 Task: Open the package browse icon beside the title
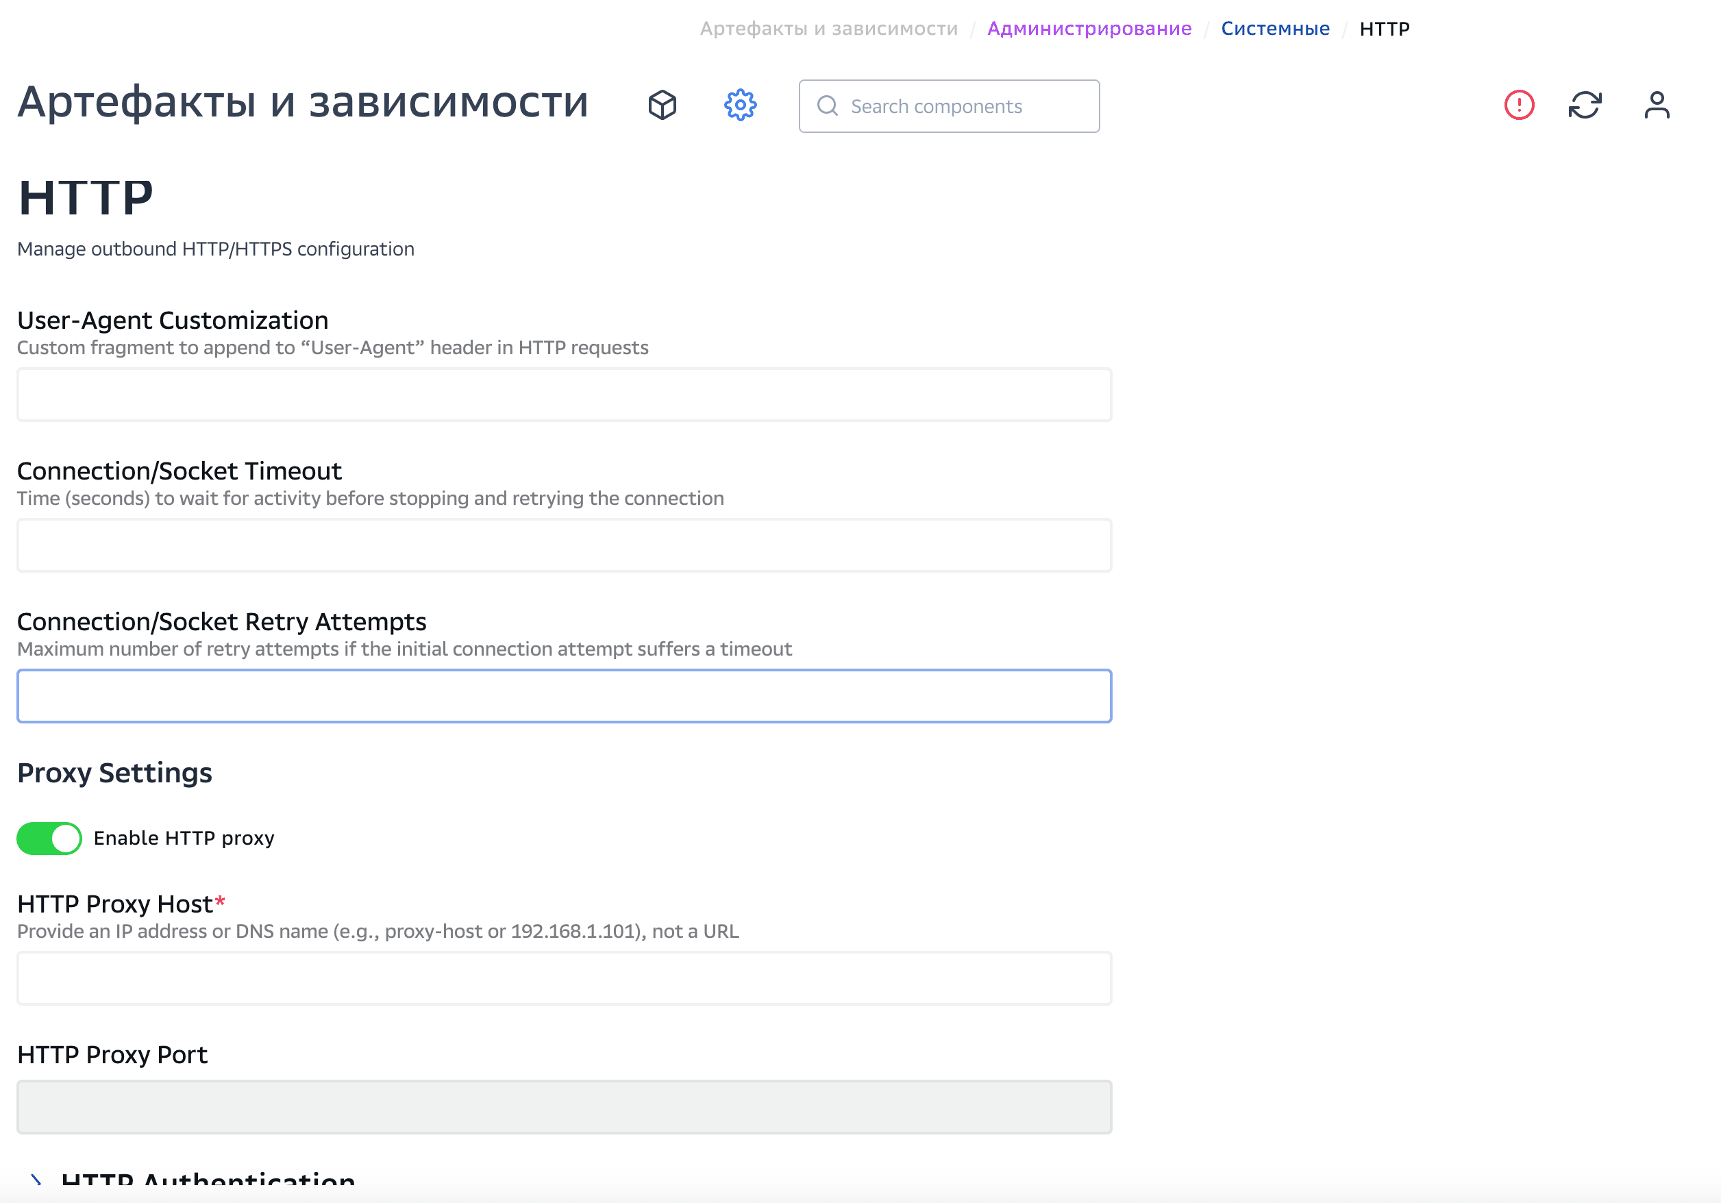(663, 106)
